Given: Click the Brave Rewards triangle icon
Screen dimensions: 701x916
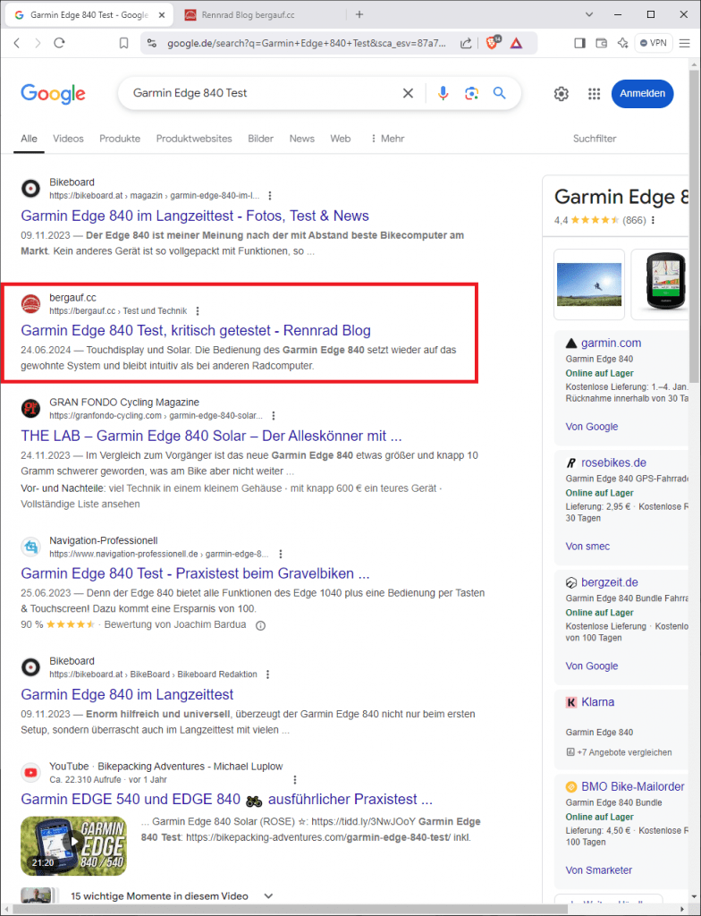Looking at the screenshot, I should coord(517,43).
